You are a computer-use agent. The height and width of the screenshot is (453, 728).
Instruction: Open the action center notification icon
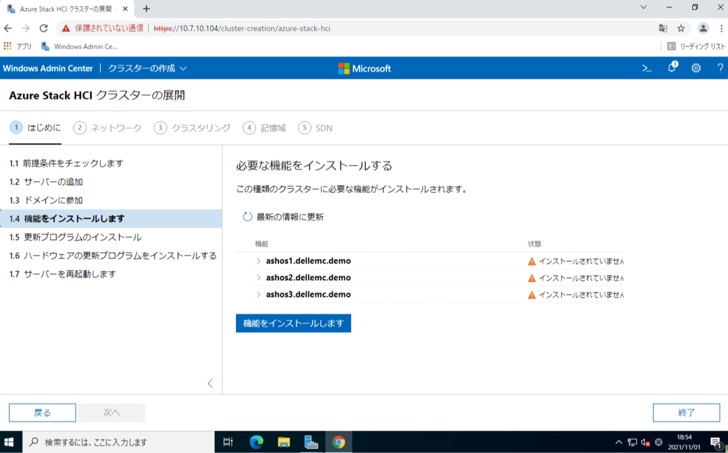point(716,442)
